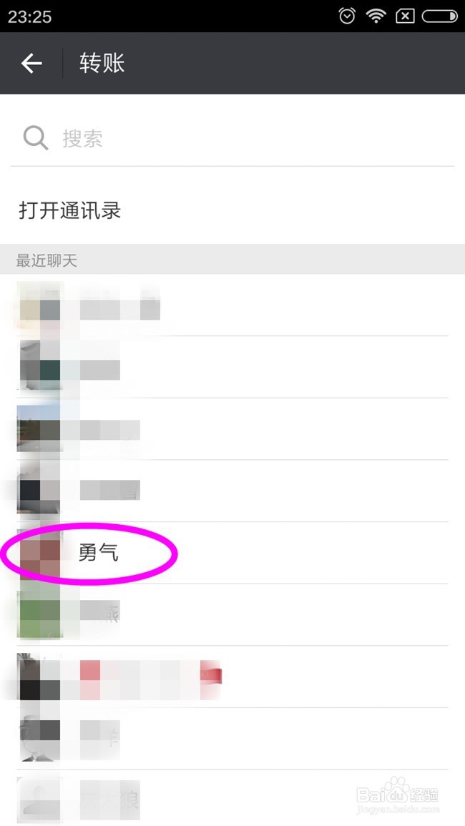Tap the dark avatar in red-flag row

[39, 677]
